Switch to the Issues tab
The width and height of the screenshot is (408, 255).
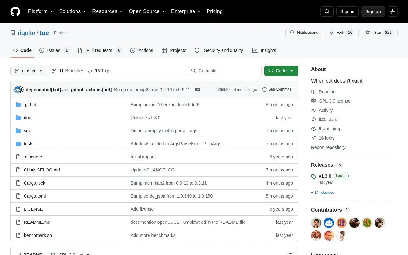tap(54, 50)
